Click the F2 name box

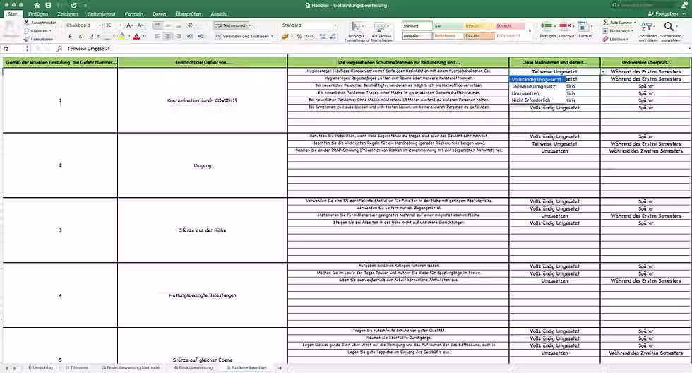[x=14, y=49]
